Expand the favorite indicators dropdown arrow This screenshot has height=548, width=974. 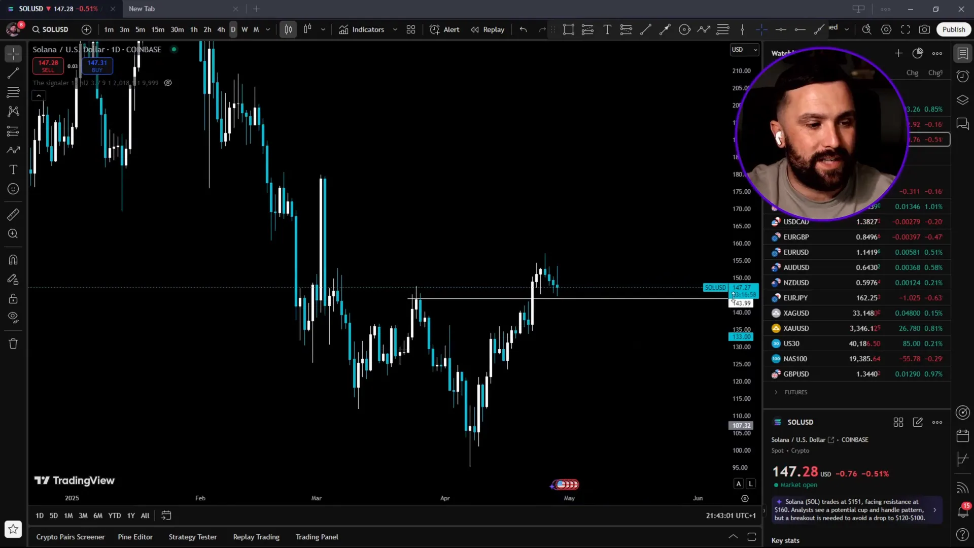(395, 29)
